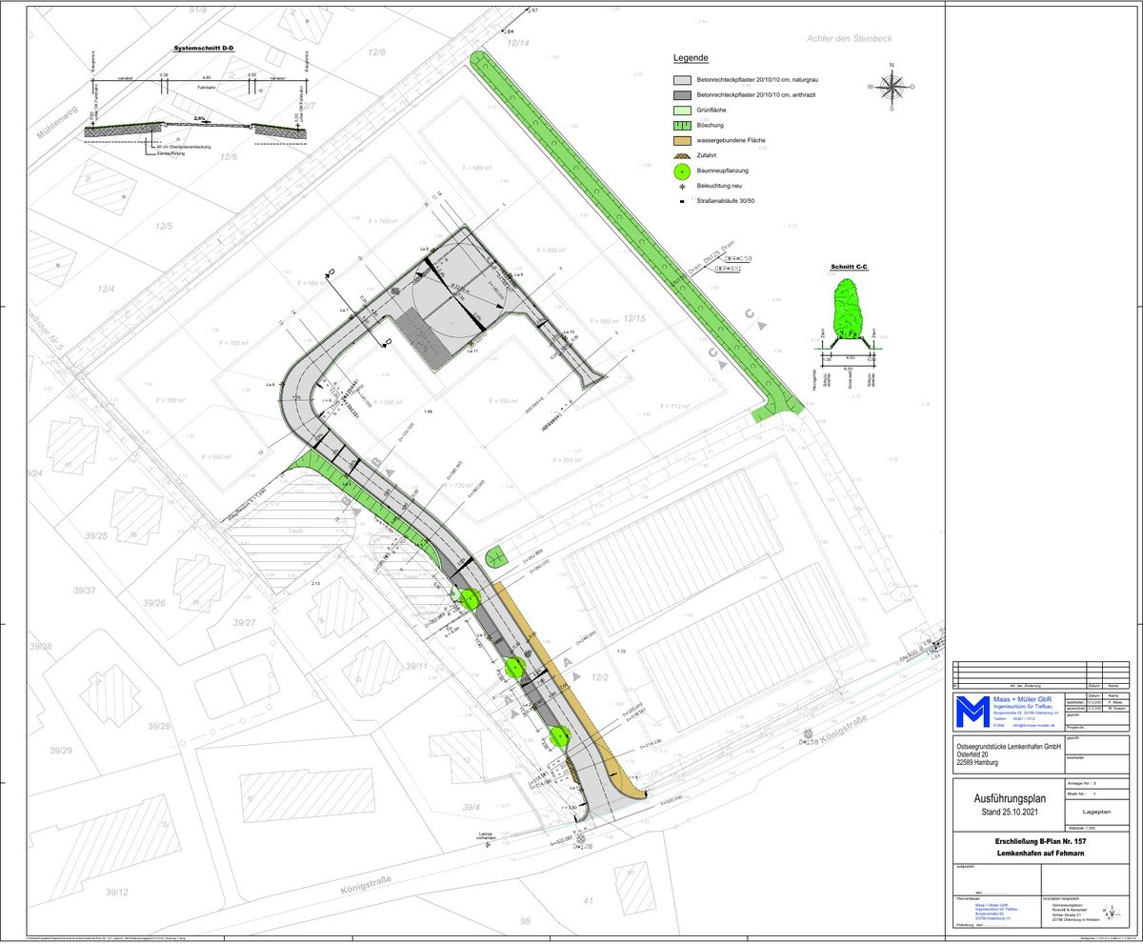The height and width of the screenshot is (944, 1143).
Task: Click the Grünfläche light green swatch
Action: click(682, 110)
